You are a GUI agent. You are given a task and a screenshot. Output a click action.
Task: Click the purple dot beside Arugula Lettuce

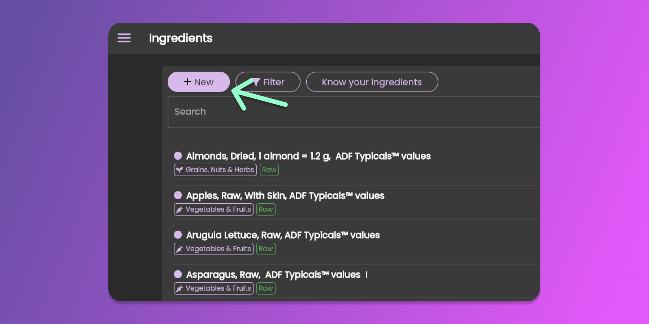point(178,235)
